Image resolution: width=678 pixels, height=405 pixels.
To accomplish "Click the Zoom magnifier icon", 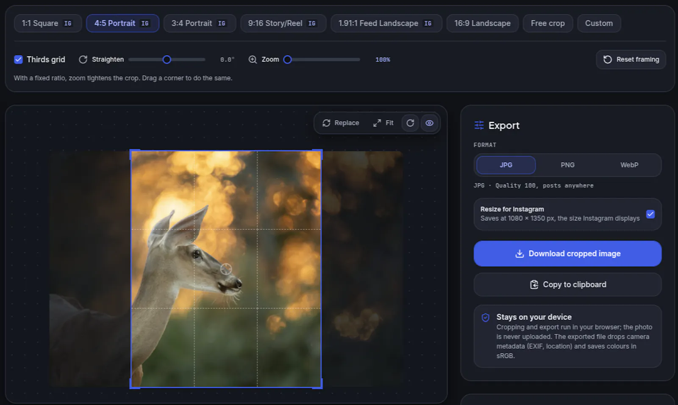I will point(253,60).
